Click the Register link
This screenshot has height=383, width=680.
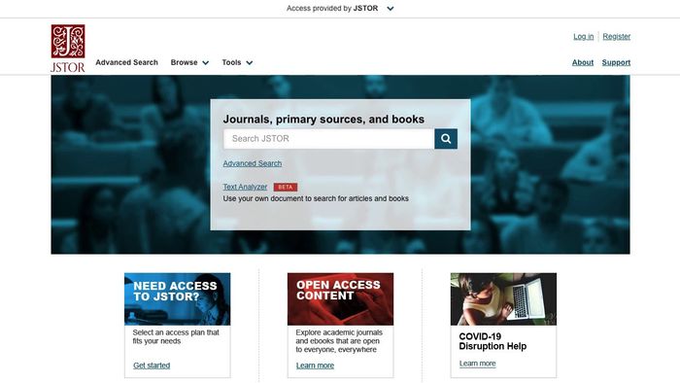point(616,36)
